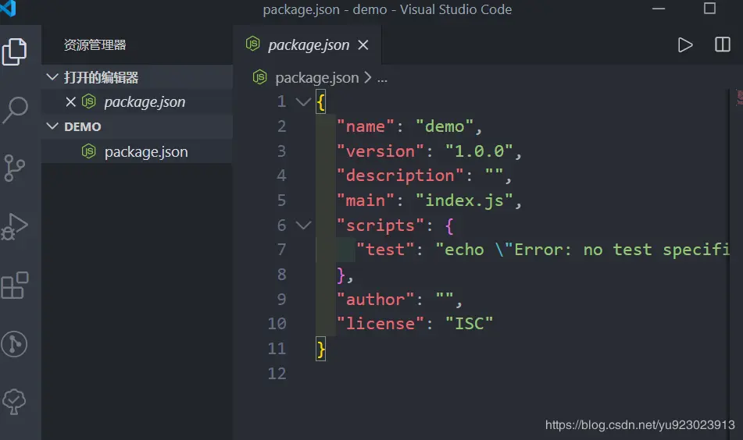Image resolution: width=743 pixels, height=440 pixels.
Task: Click the "main" key on line 5
Action: tap(365, 200)
